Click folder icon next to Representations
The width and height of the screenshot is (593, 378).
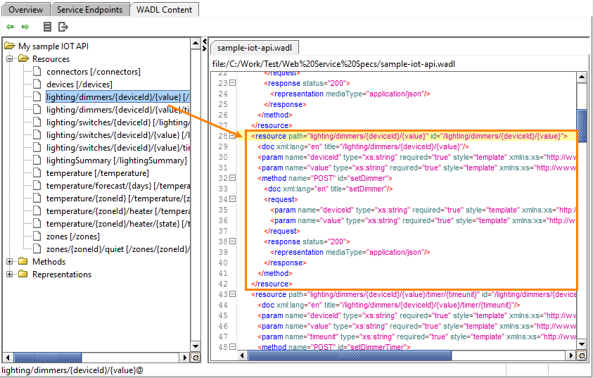[x=23, y=274]
